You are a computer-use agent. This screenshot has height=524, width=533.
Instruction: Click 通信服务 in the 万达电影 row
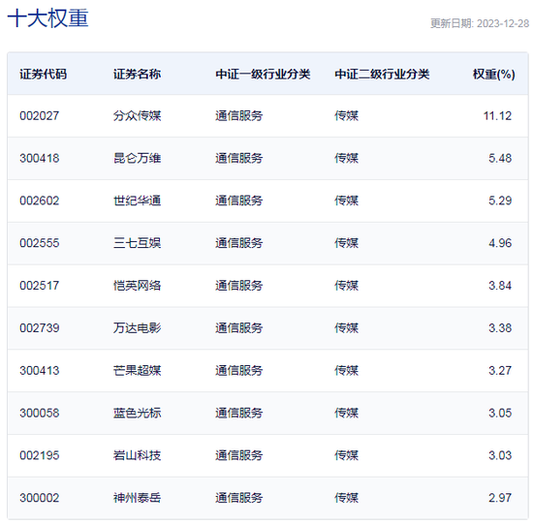click(239, 328)
